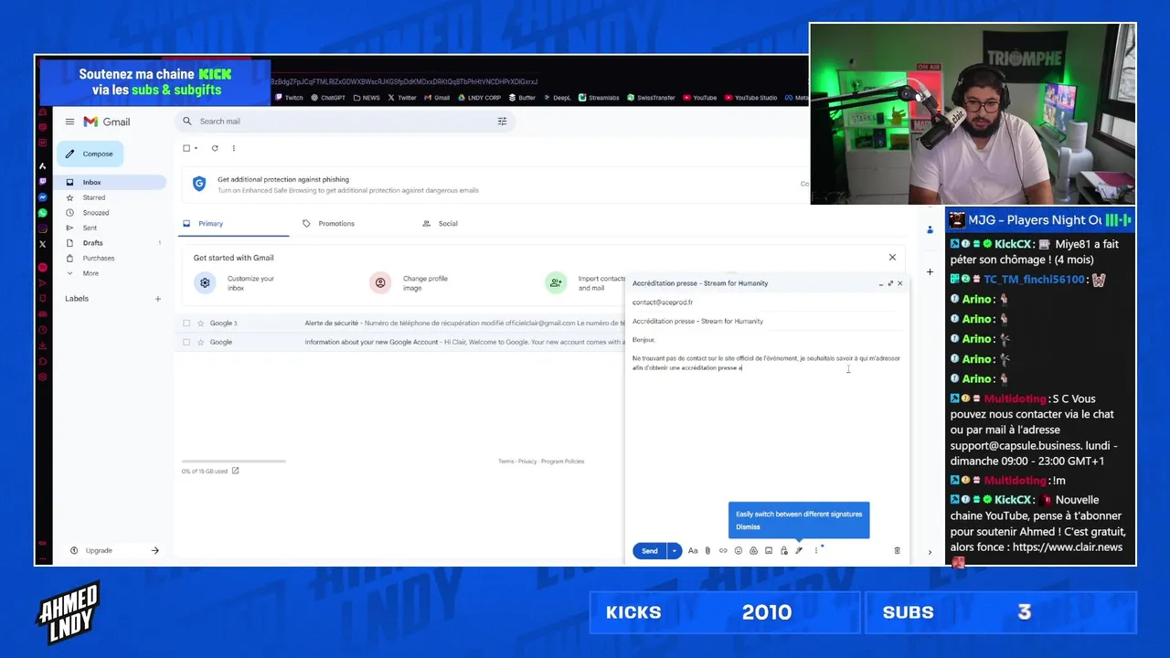Screen dimensions: 1170x658
Task: Tick the select-all emails checkbox
Action: [x=186, y=148]
